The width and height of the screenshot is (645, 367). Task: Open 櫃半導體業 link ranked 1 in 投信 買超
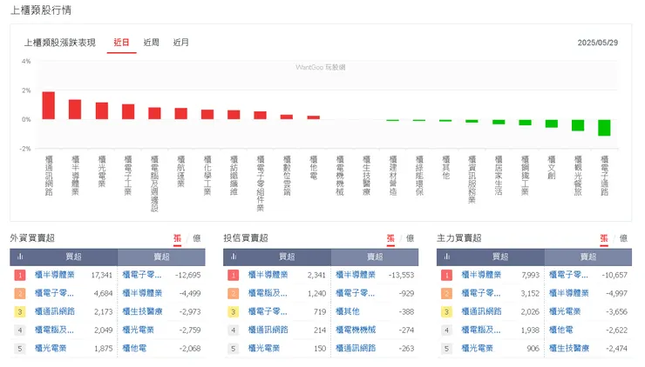click(268, 275)
